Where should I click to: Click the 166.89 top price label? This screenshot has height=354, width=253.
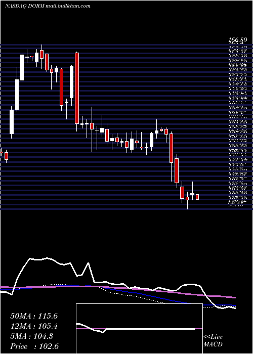coord(237,40)
